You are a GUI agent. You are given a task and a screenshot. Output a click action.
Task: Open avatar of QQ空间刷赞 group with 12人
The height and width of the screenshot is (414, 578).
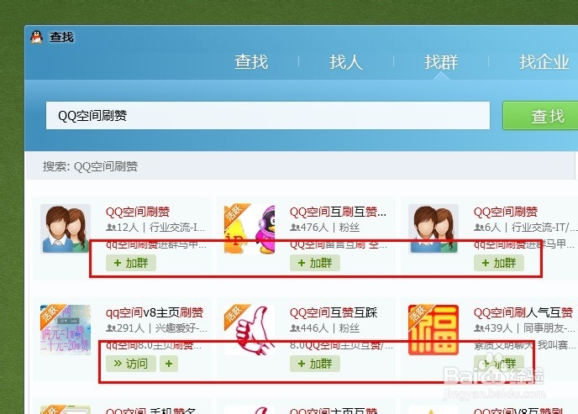click(66, 228)
